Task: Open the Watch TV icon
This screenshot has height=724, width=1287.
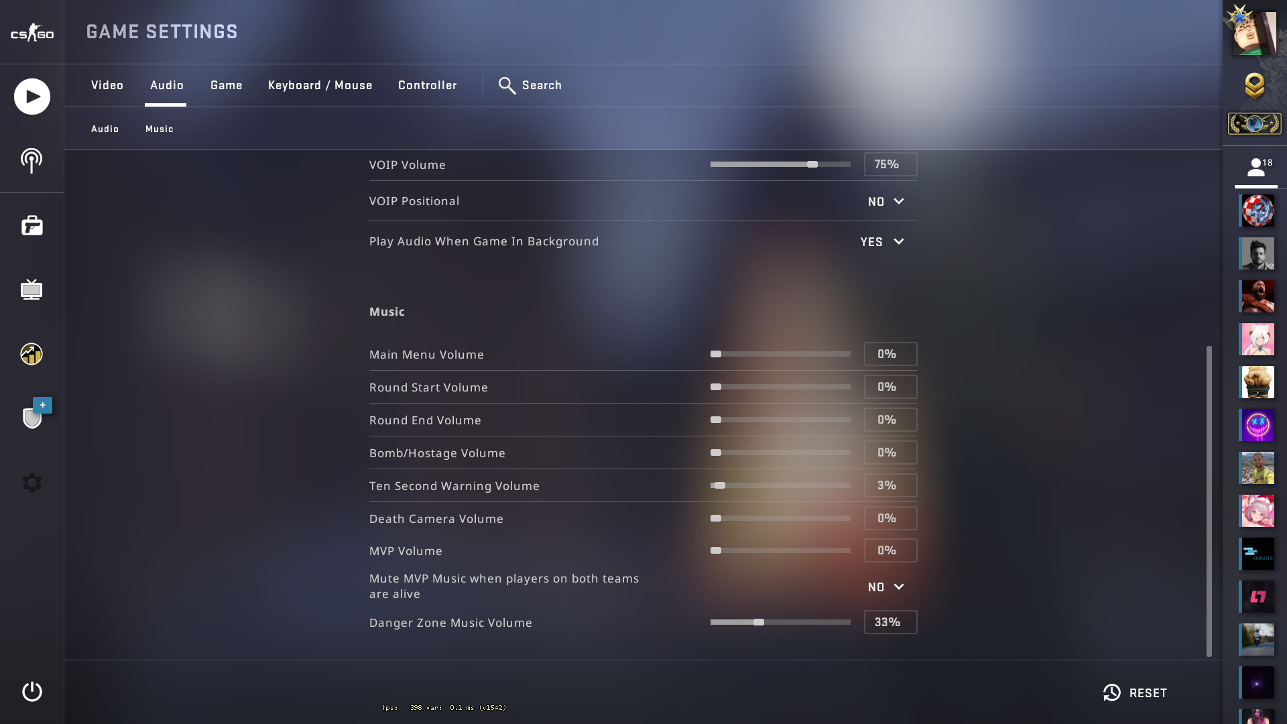Action: tap(32, 290)
